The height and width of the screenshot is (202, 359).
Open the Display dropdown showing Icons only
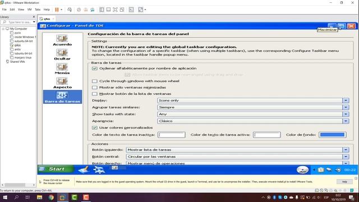[x=253, y=100]
